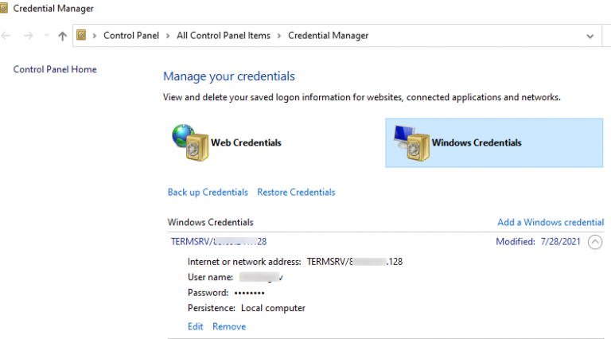Viewport: 611px width, 339px height.
Task: Click the Persistence: Local computer text
Action: pos(247,308)
